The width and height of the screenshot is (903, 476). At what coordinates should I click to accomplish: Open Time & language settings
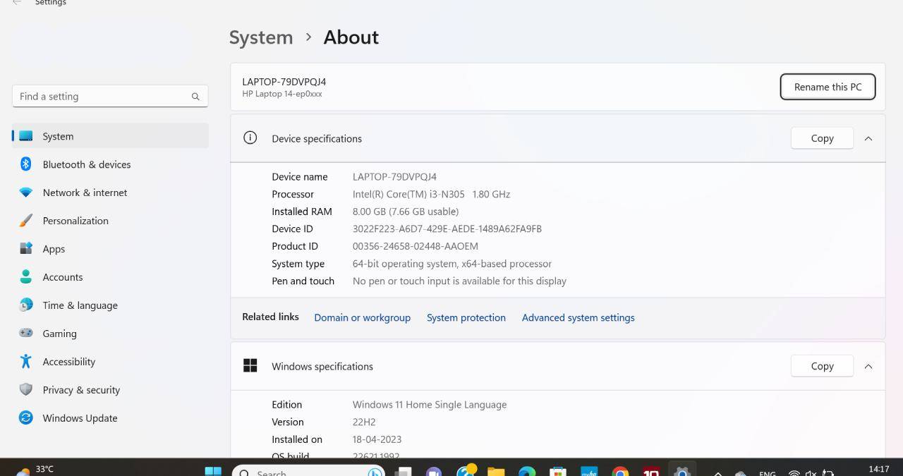point(80,305)
